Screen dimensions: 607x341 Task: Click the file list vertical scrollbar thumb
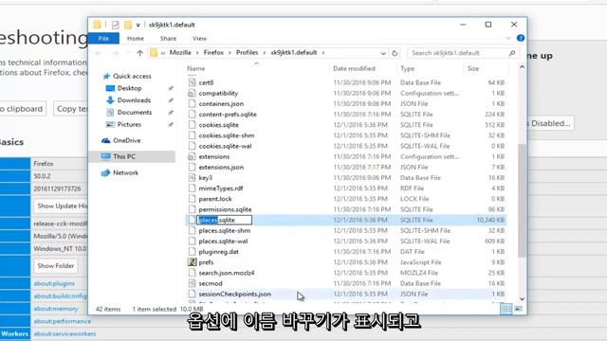point(522,200)
